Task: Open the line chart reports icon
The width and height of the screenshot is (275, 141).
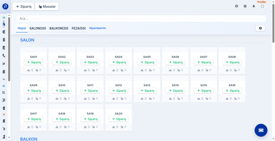Action: point(4,92)
